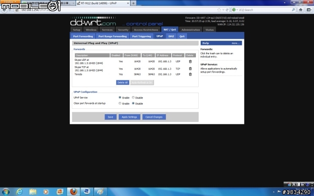
Task: Click the Delete All button
Action: 123,82
